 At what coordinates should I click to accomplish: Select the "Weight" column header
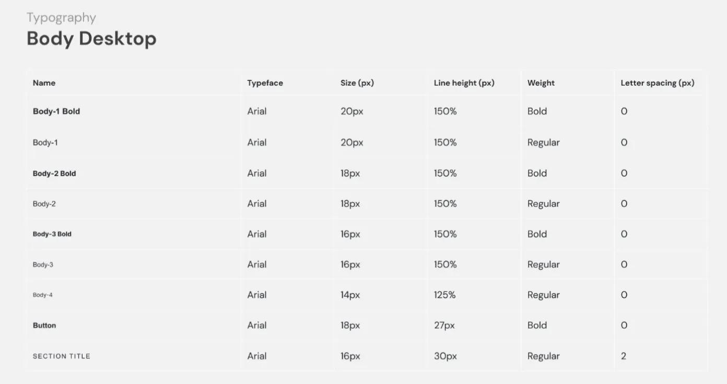point(541,83)
